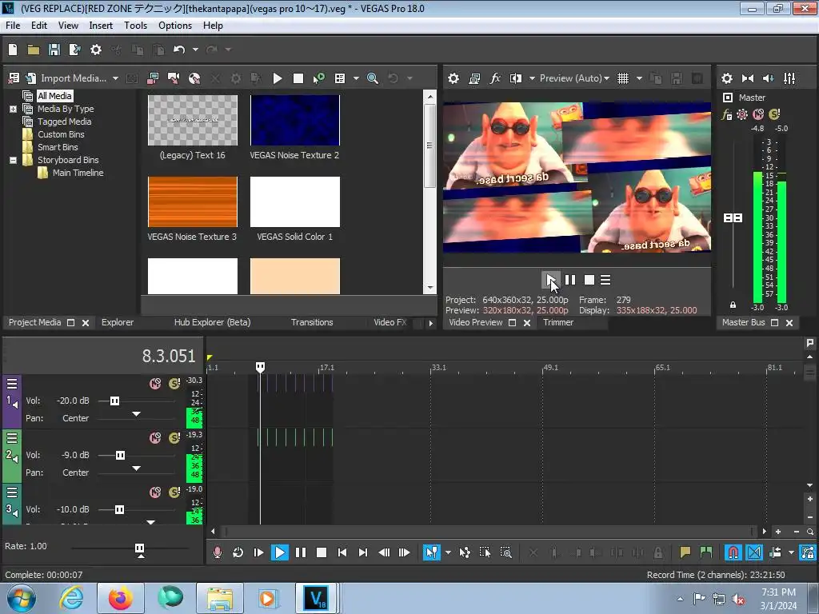Solo audio track 2

point(174,438)
